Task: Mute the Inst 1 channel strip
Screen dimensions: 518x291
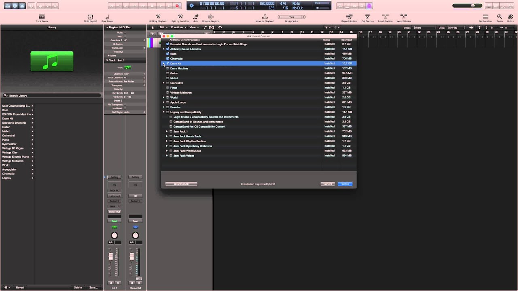Action: click(x=111, y=283)
